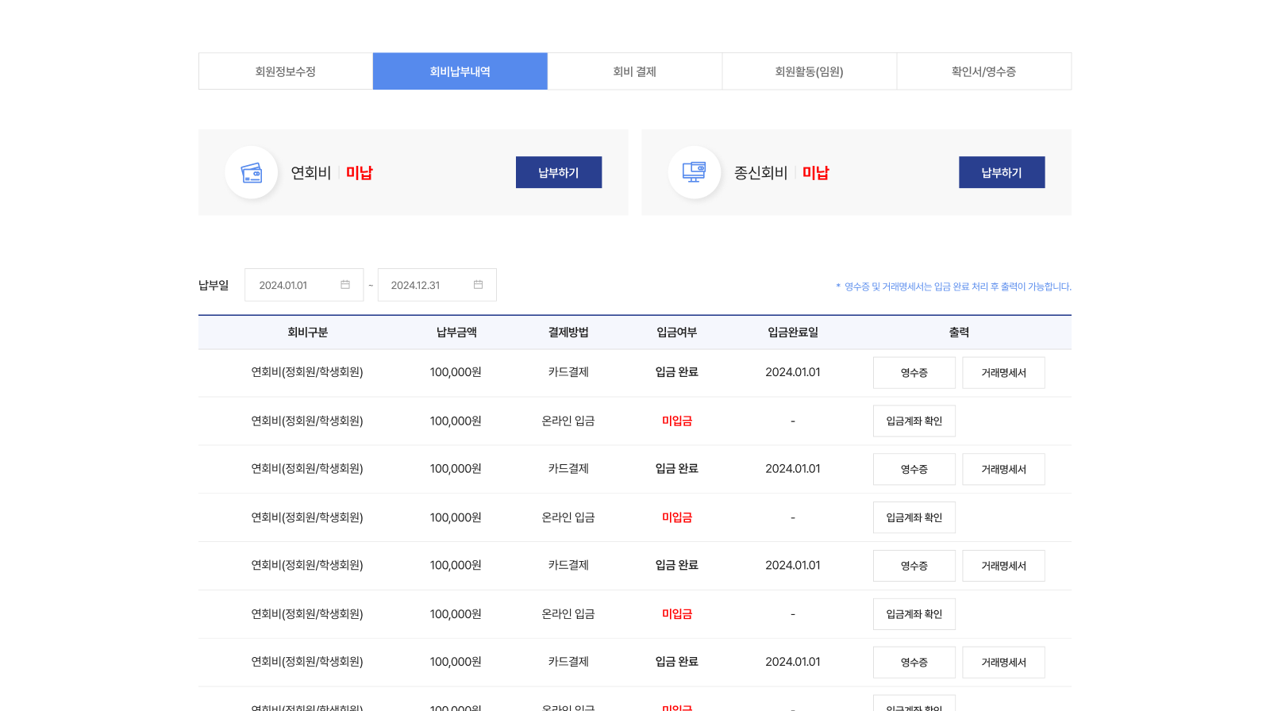This screenshot has height=711, width=1270.
Task: Click 영수증 button in fifth row
Action: point(914,566)
